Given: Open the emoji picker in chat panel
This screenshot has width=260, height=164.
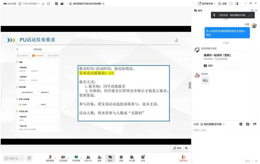Looking at the screenshot, I should click(x=241, y=124).
